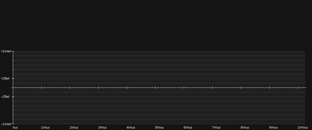Pick the 300us time axis label
This screenshot has width=312, height=130.
[x=102, y=128]
